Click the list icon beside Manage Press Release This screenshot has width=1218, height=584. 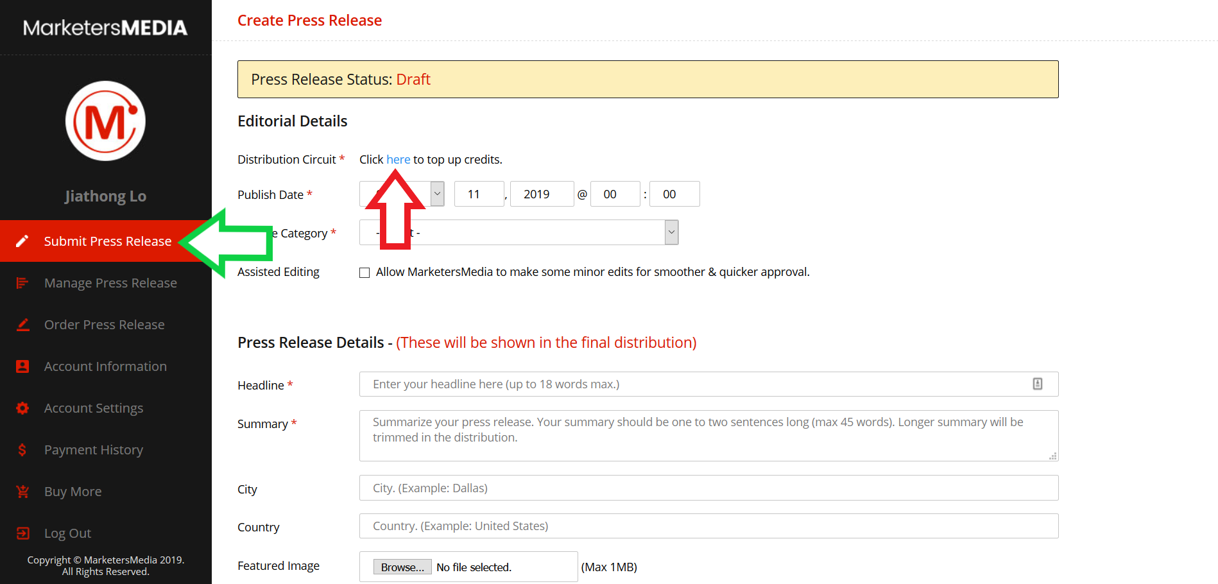[x=22, y=283]
